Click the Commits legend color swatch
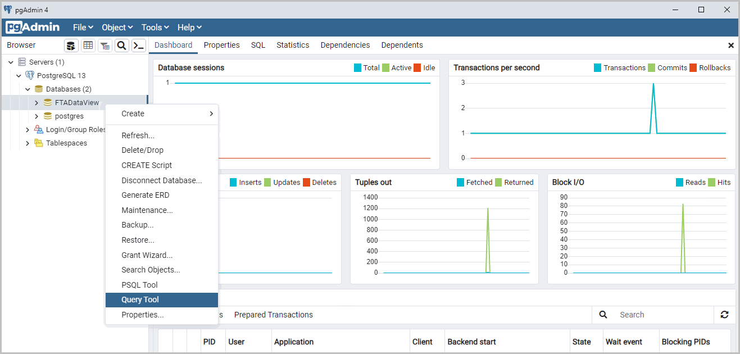The image size is (740, 354). tap(651, 68)
